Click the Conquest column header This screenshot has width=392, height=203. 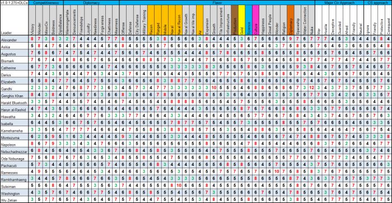click(388, 20)
